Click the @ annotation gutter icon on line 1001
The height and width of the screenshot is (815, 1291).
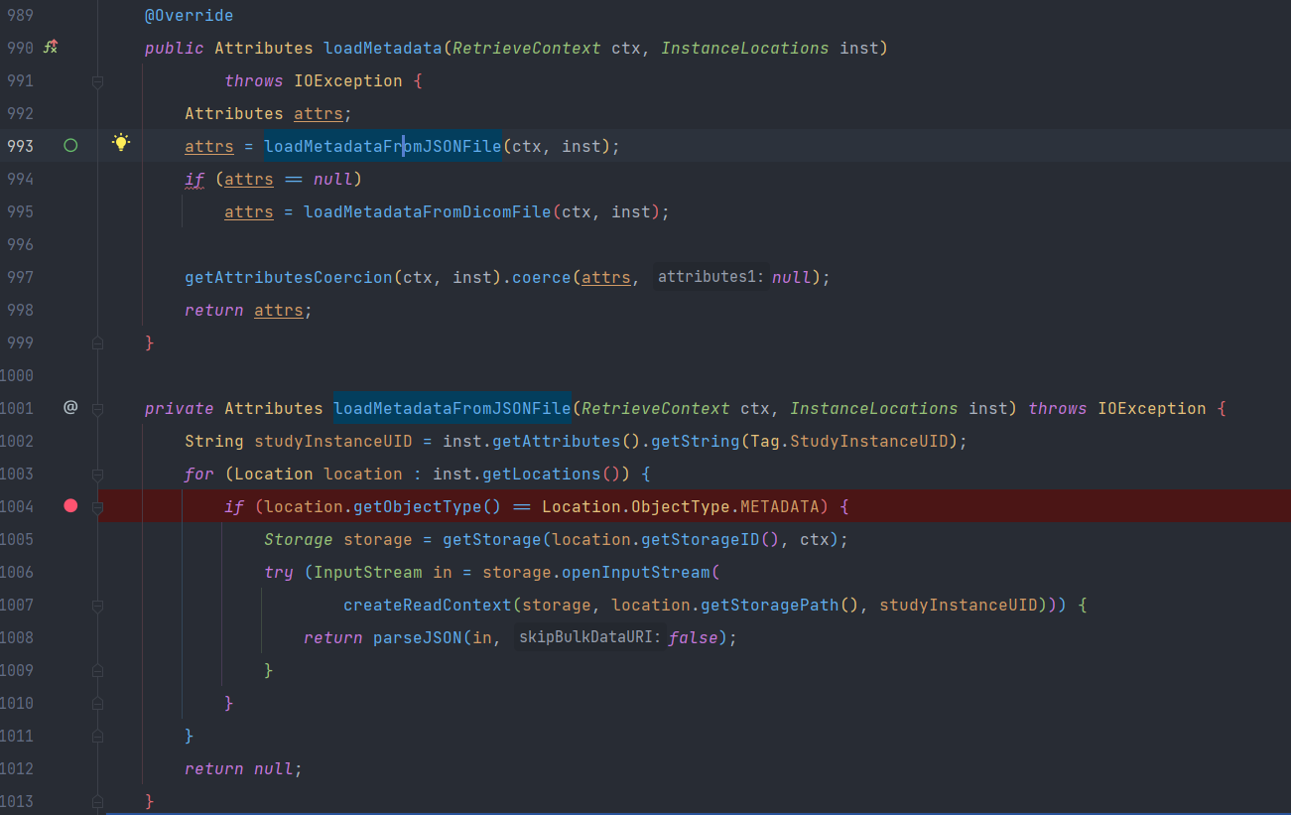70,407
